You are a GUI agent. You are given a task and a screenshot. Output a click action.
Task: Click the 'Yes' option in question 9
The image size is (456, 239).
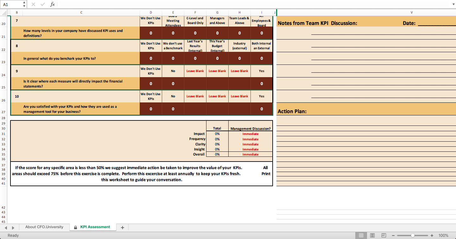pos(262,71)
